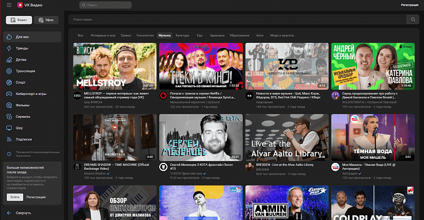This screenshot has width=424, height=220.
Task: Click the Подписки sidebar label
Action: click(x=24, y=139)
